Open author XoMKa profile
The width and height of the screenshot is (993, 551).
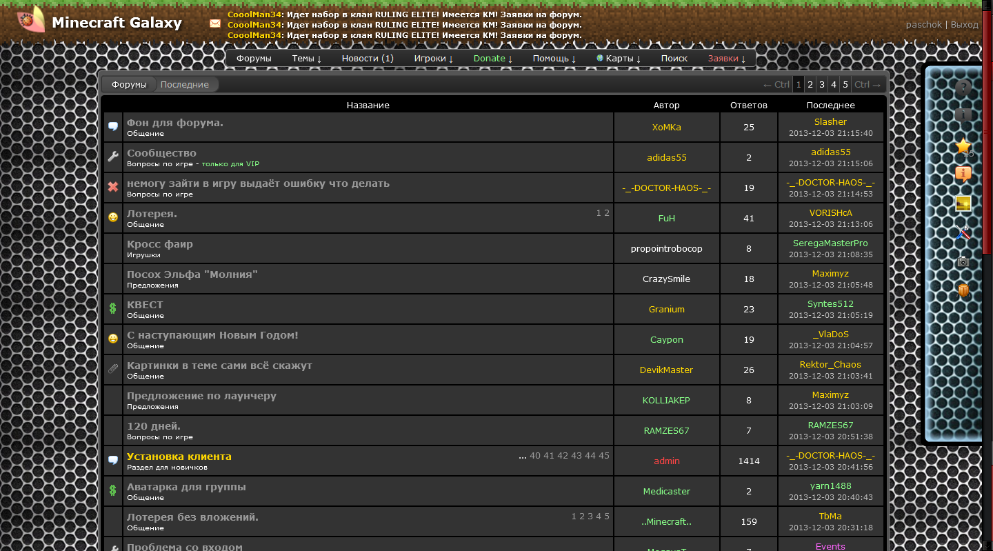tap(667, 127)
